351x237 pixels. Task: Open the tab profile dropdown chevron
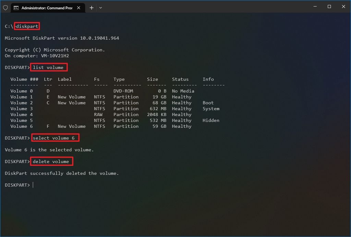(x=100, y=8)
